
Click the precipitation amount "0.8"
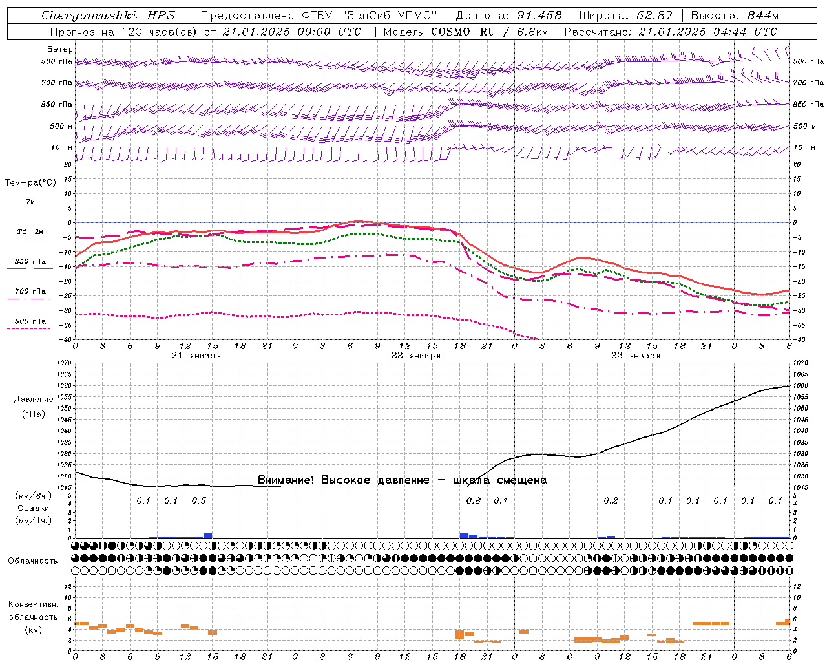(x=474, y=501)
